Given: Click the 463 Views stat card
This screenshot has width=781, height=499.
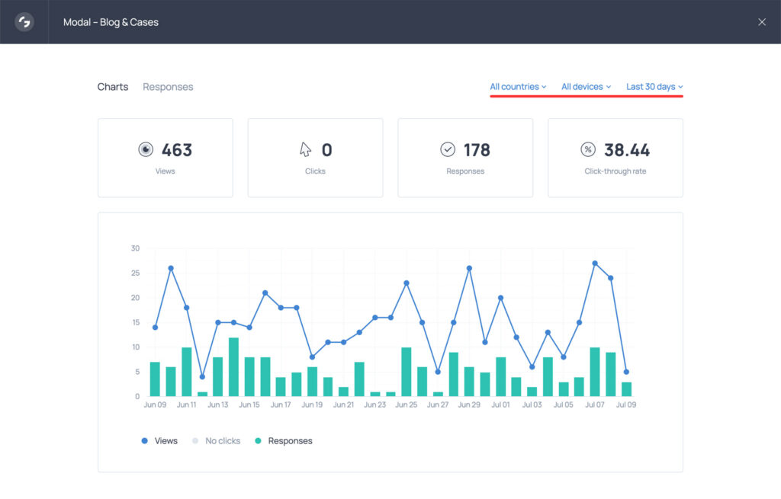Looking at the screenshot, I should [x=165, y=157].
